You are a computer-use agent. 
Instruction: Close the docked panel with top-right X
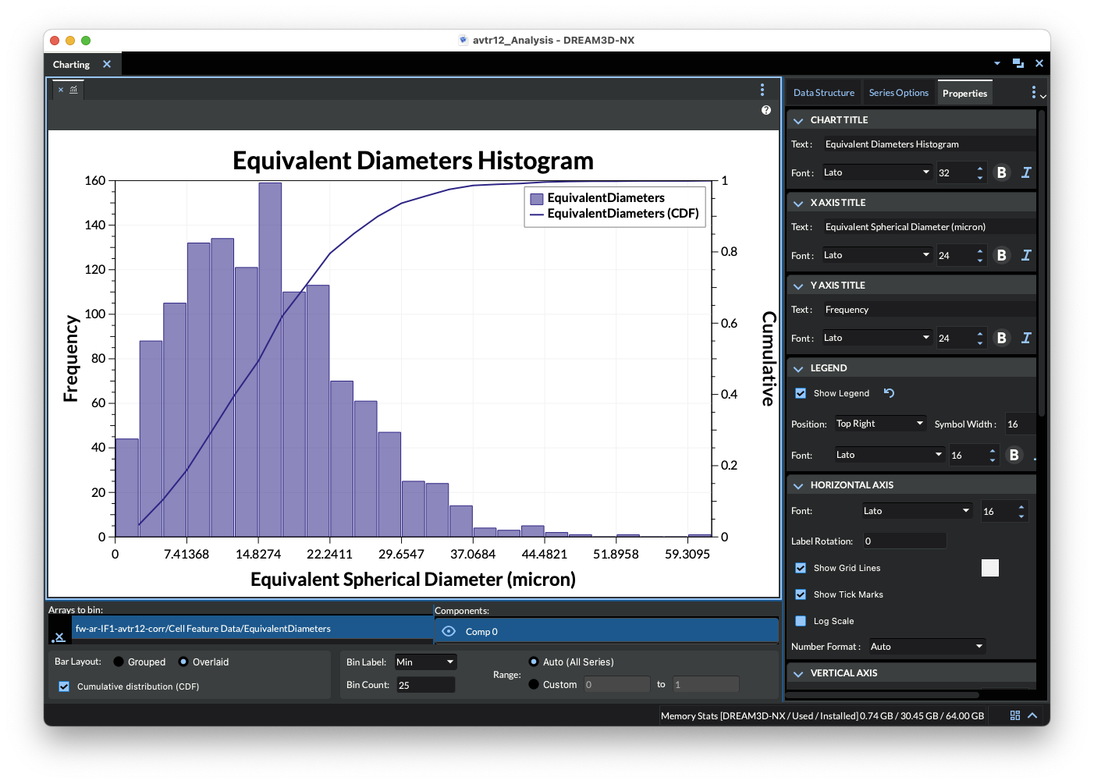1039,63
